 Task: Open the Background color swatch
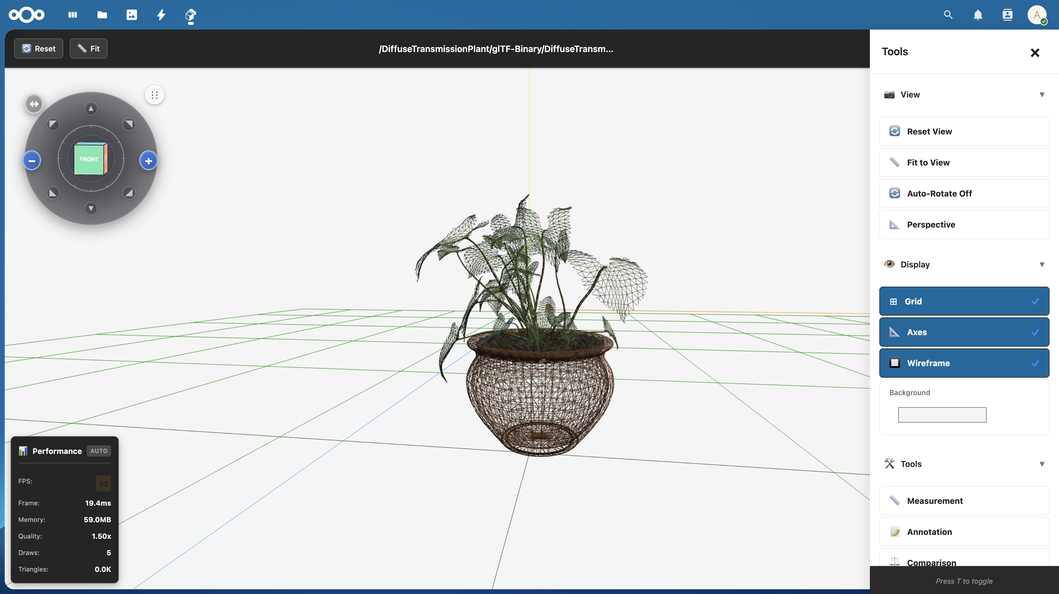(x=942, y=415)
